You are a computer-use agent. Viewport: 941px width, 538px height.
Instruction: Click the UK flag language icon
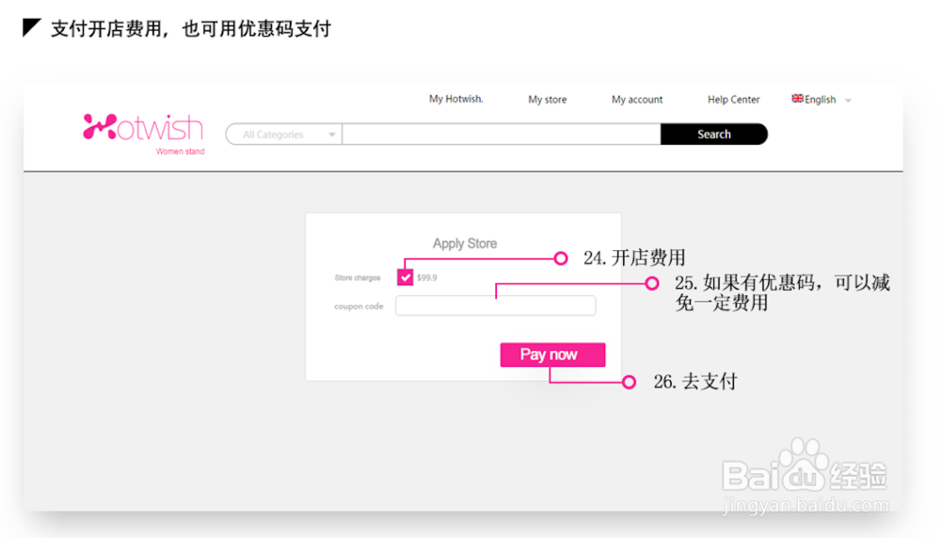[x=797, y=99]
